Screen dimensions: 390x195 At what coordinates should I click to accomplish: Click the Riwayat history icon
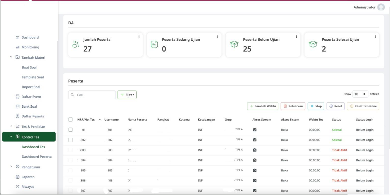(17, 187)
